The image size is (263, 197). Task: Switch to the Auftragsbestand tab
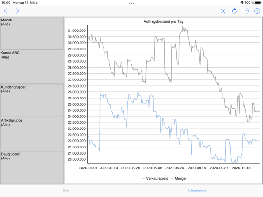[197, 190]
